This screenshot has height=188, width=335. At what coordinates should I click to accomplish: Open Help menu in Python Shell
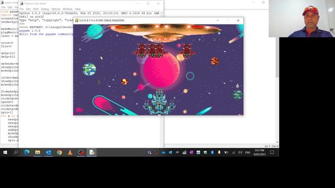click(x=77, y=9)
